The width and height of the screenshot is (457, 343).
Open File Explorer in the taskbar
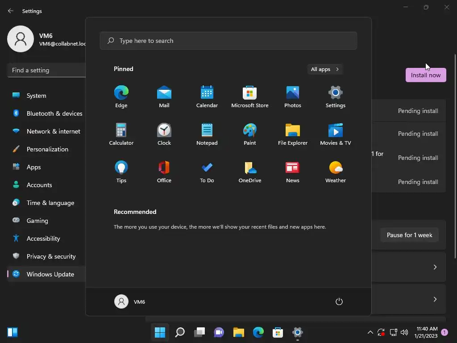tap(238, 332)
